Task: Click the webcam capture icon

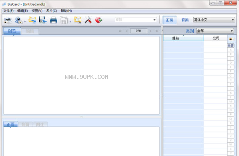Action: 18,20
